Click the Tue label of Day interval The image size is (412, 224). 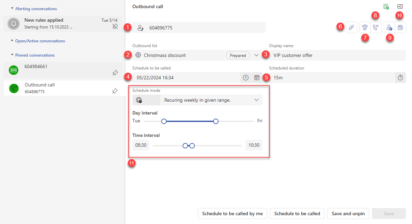tap(136, 121)
